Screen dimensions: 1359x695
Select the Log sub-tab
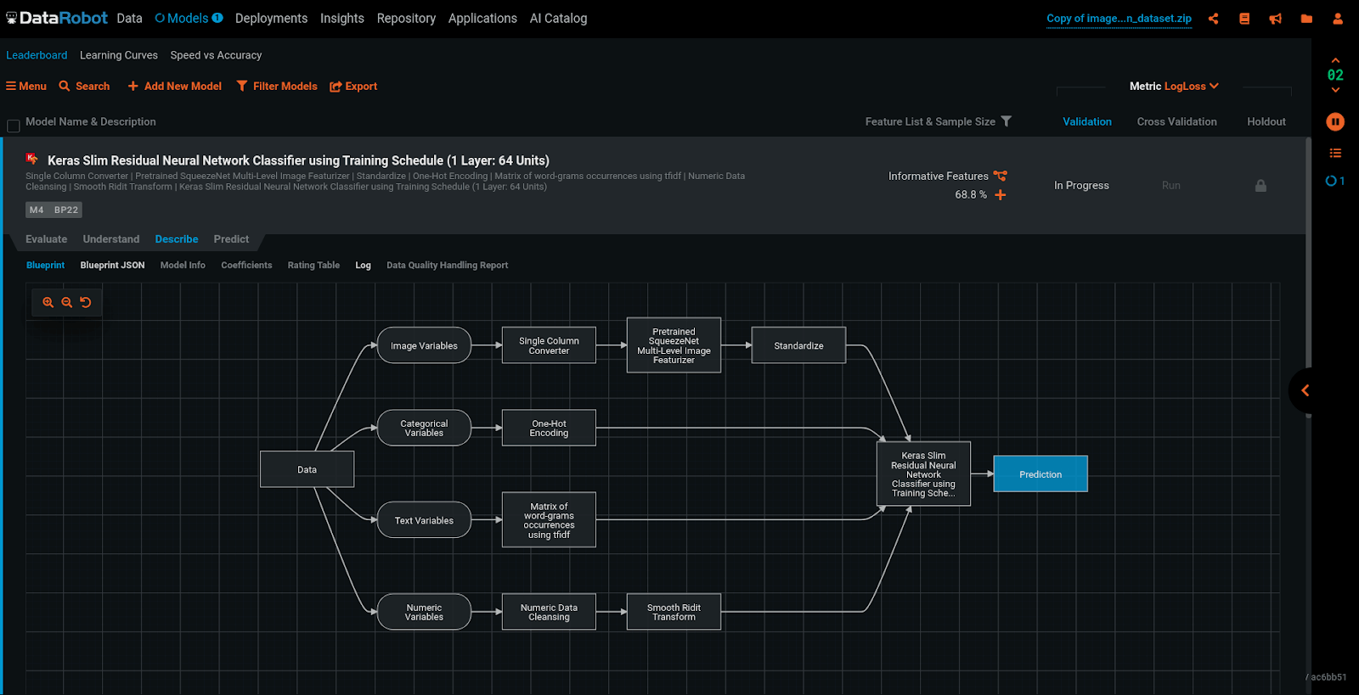point(363,266)
